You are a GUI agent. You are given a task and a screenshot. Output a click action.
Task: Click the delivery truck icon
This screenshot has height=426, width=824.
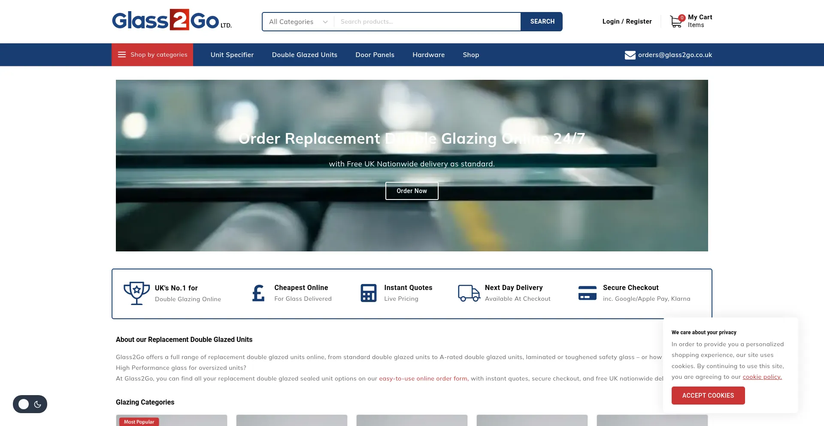pyautogui.click(x=469, y=293)
